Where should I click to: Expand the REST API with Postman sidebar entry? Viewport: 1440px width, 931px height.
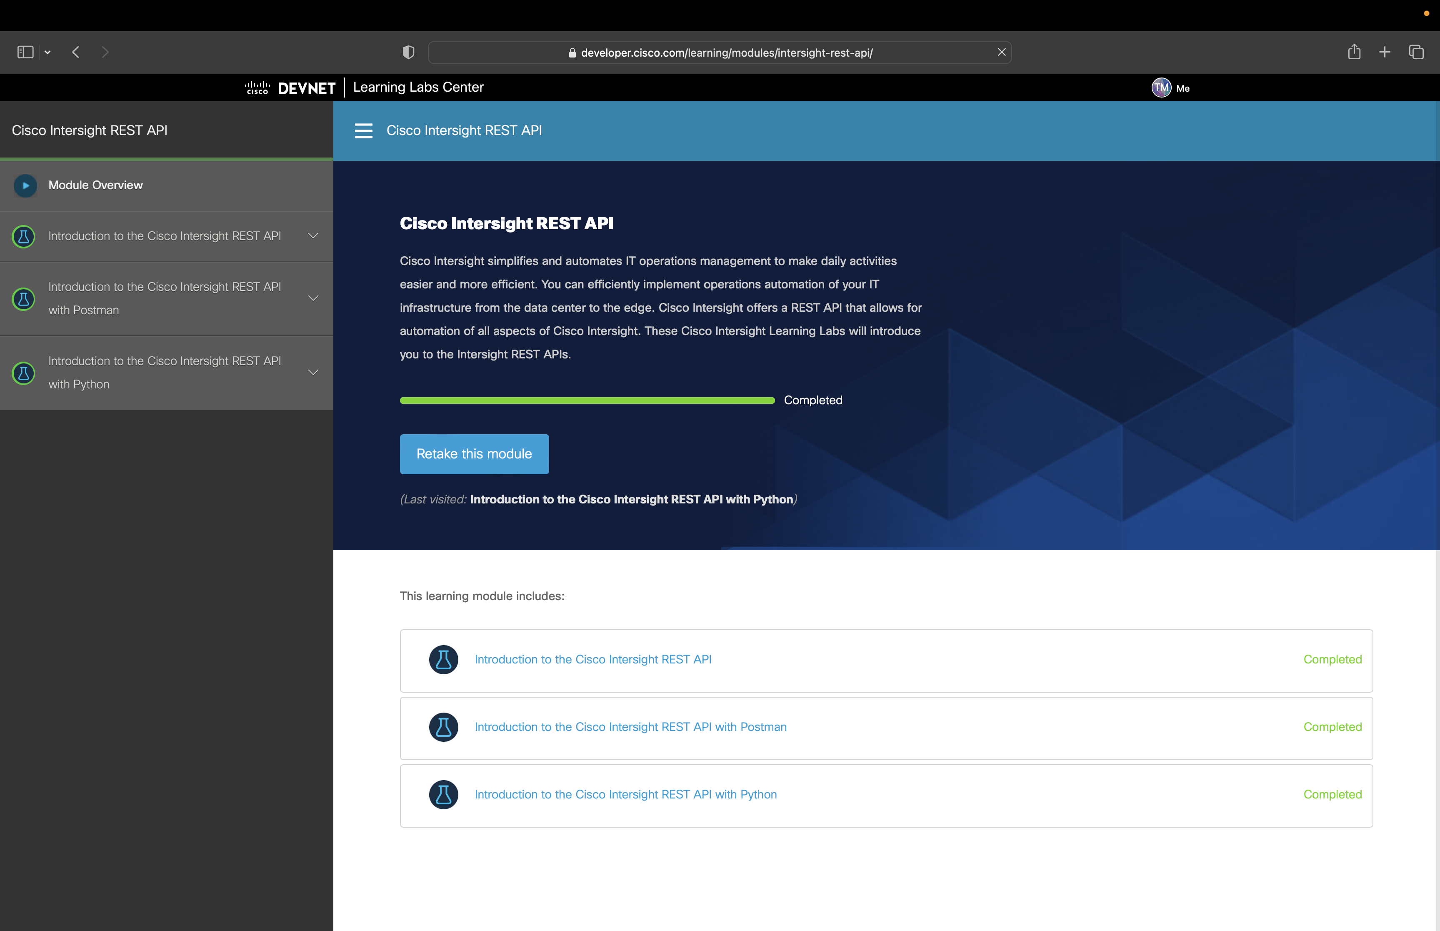(312, 298)
